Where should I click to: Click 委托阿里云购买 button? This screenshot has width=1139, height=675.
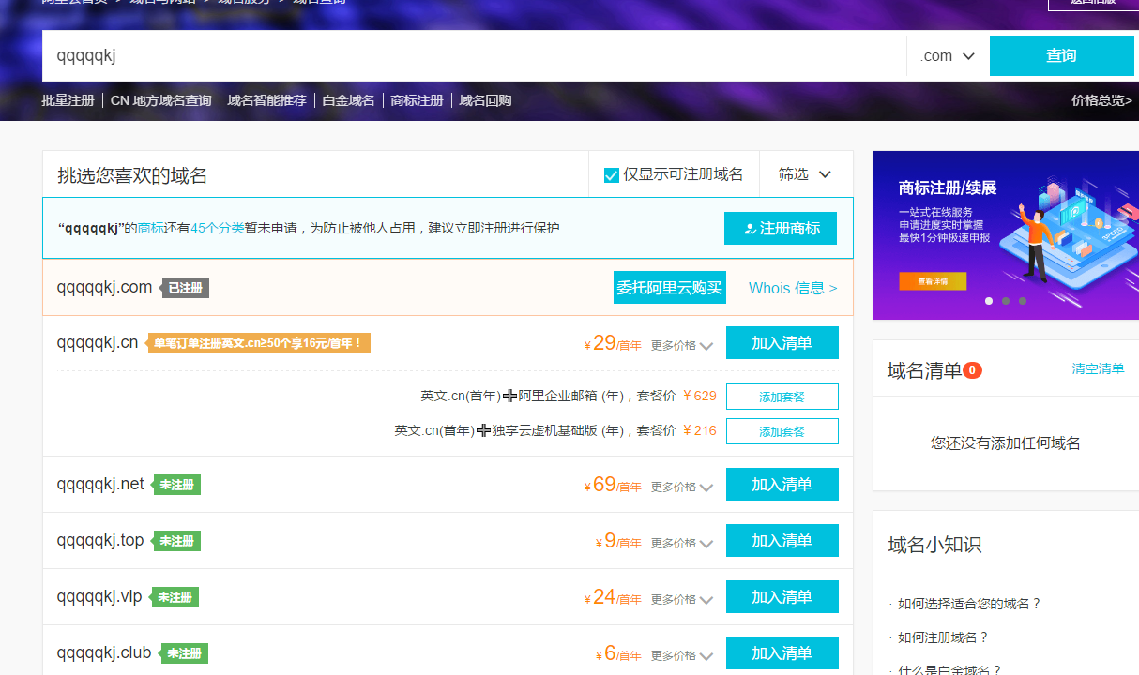point(670,288)
